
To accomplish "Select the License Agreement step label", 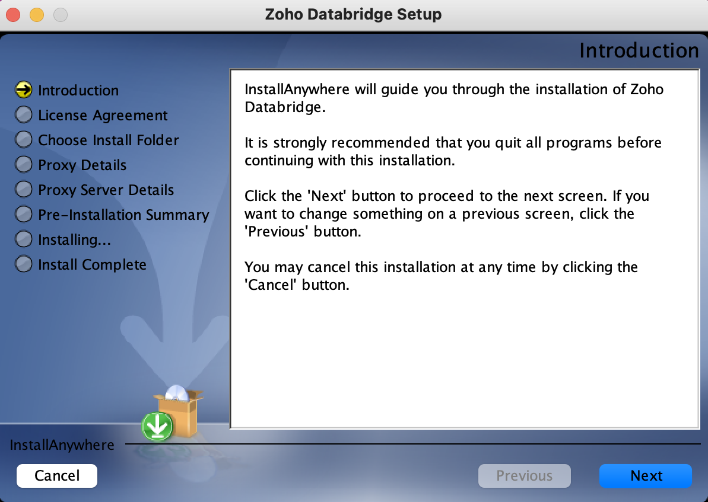I will 103,116.
